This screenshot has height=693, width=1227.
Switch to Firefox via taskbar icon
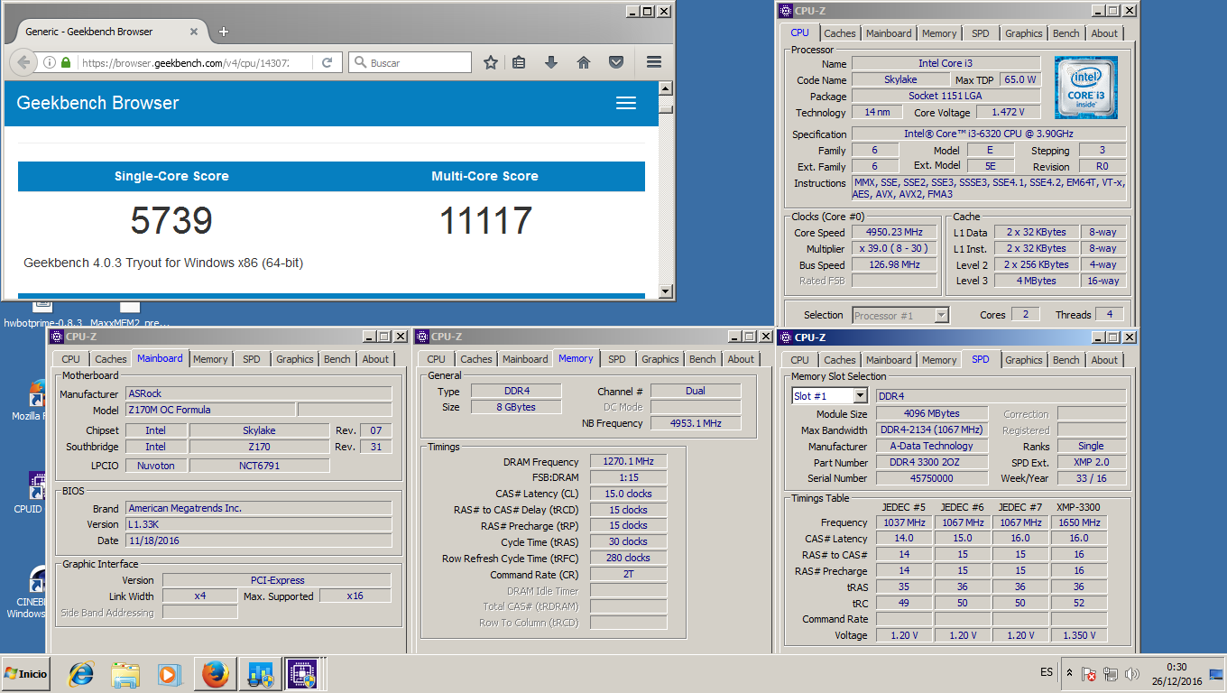(x=216, y=674)
